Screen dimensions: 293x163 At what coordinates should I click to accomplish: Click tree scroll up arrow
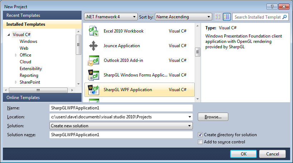[x=78, y=31]
